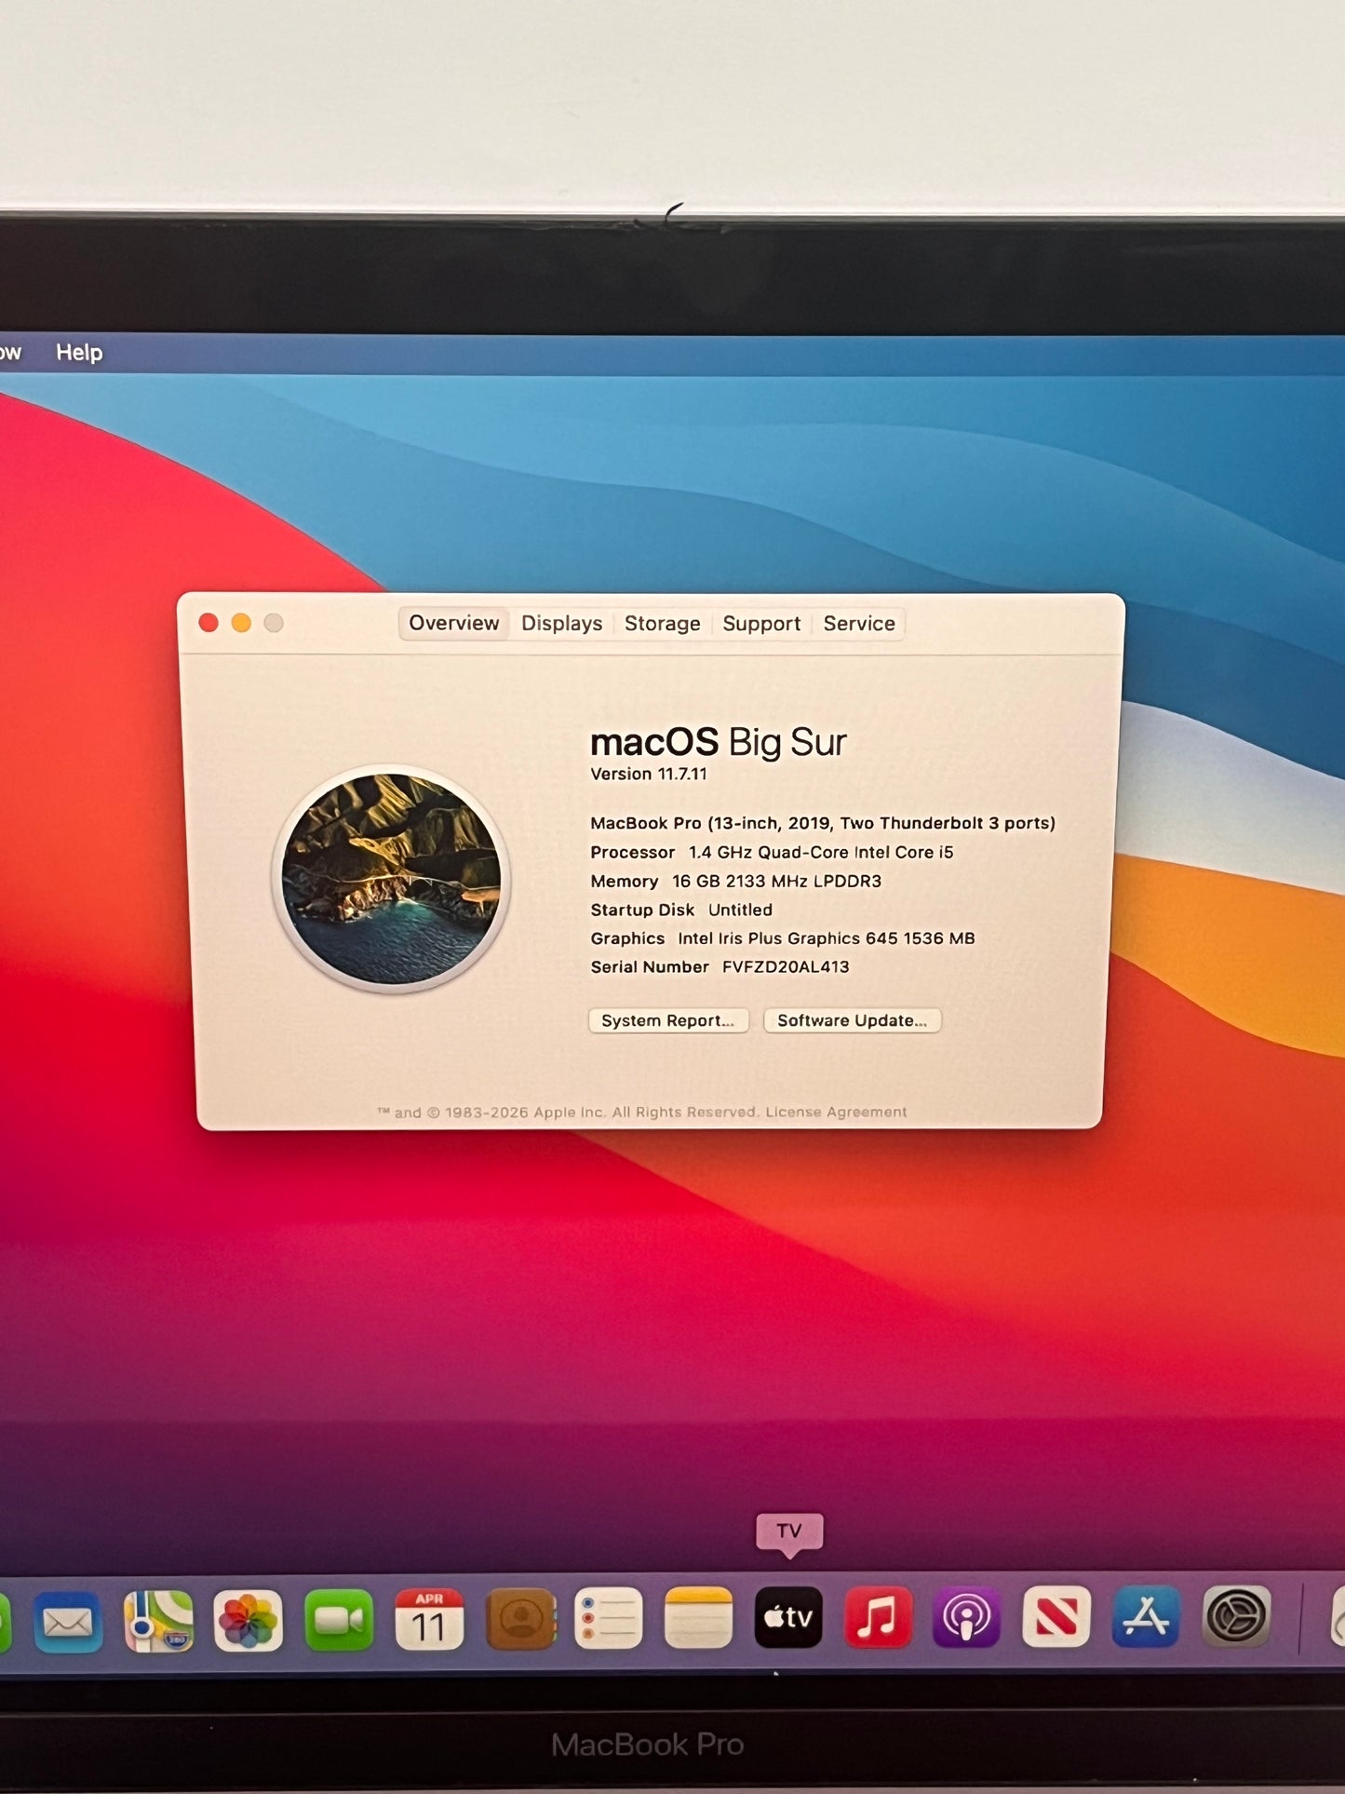This screenshot has width=1345, height=1794.
Task: Click the 'Version 11.7.11' text
Action: (649, 774)
